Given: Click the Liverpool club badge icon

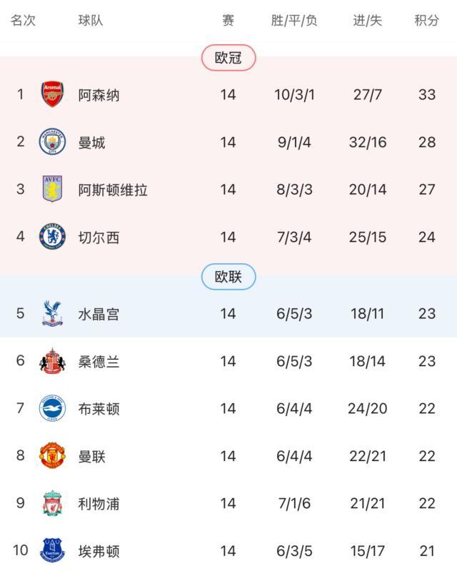Looking at the screenshot, I should [x=52, y=503].
